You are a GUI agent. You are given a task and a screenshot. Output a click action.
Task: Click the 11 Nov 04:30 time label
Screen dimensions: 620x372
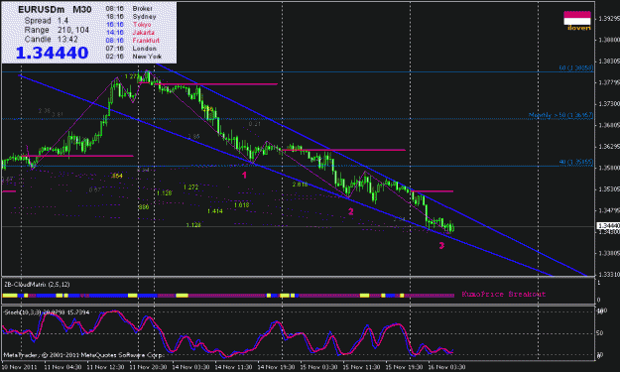coord(62,367)
